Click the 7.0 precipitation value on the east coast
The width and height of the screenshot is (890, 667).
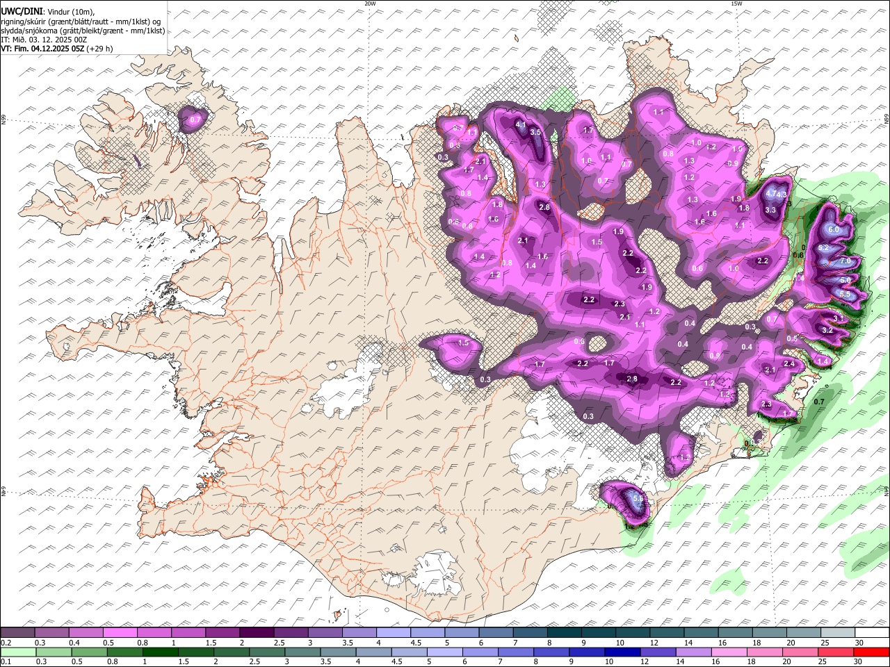pos(845,261)
